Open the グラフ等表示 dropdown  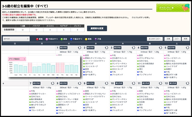(17, 59)
